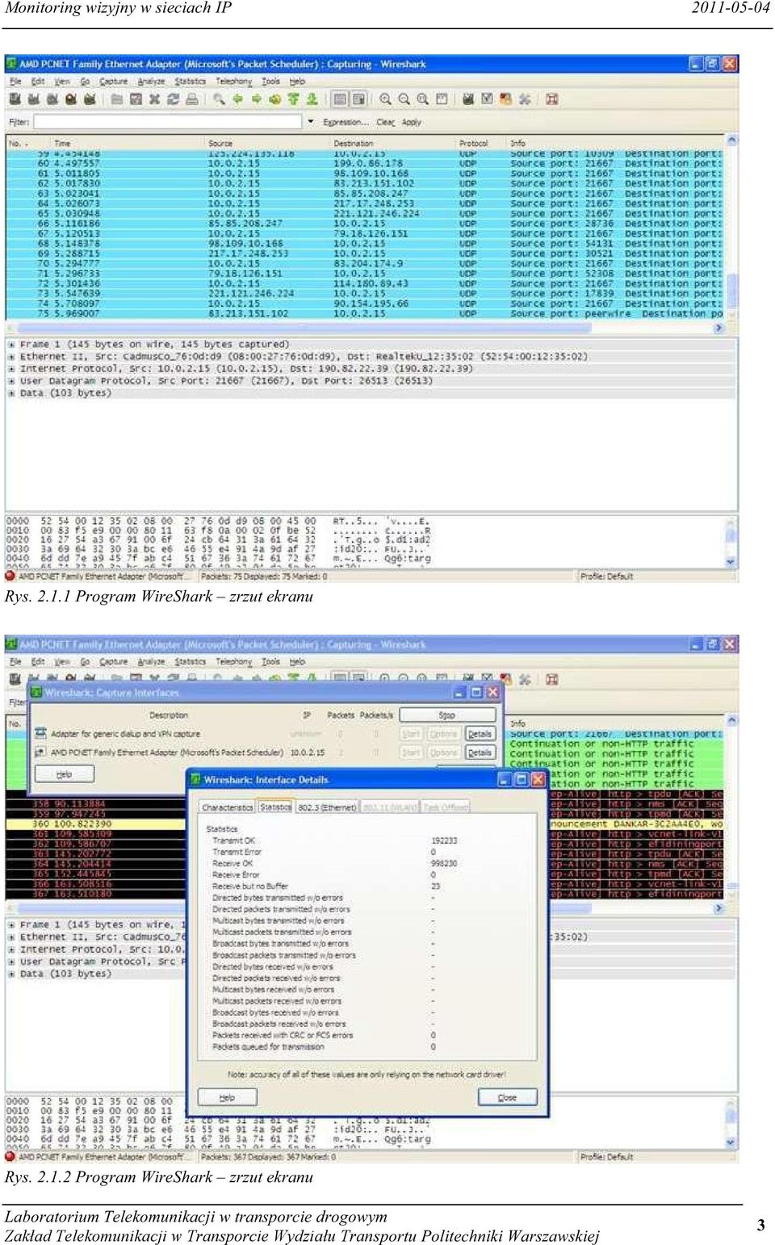Click Stop in Capture Interfaces dialog
The width and height of the screenshot is (775, 1245).
point(447,715)
